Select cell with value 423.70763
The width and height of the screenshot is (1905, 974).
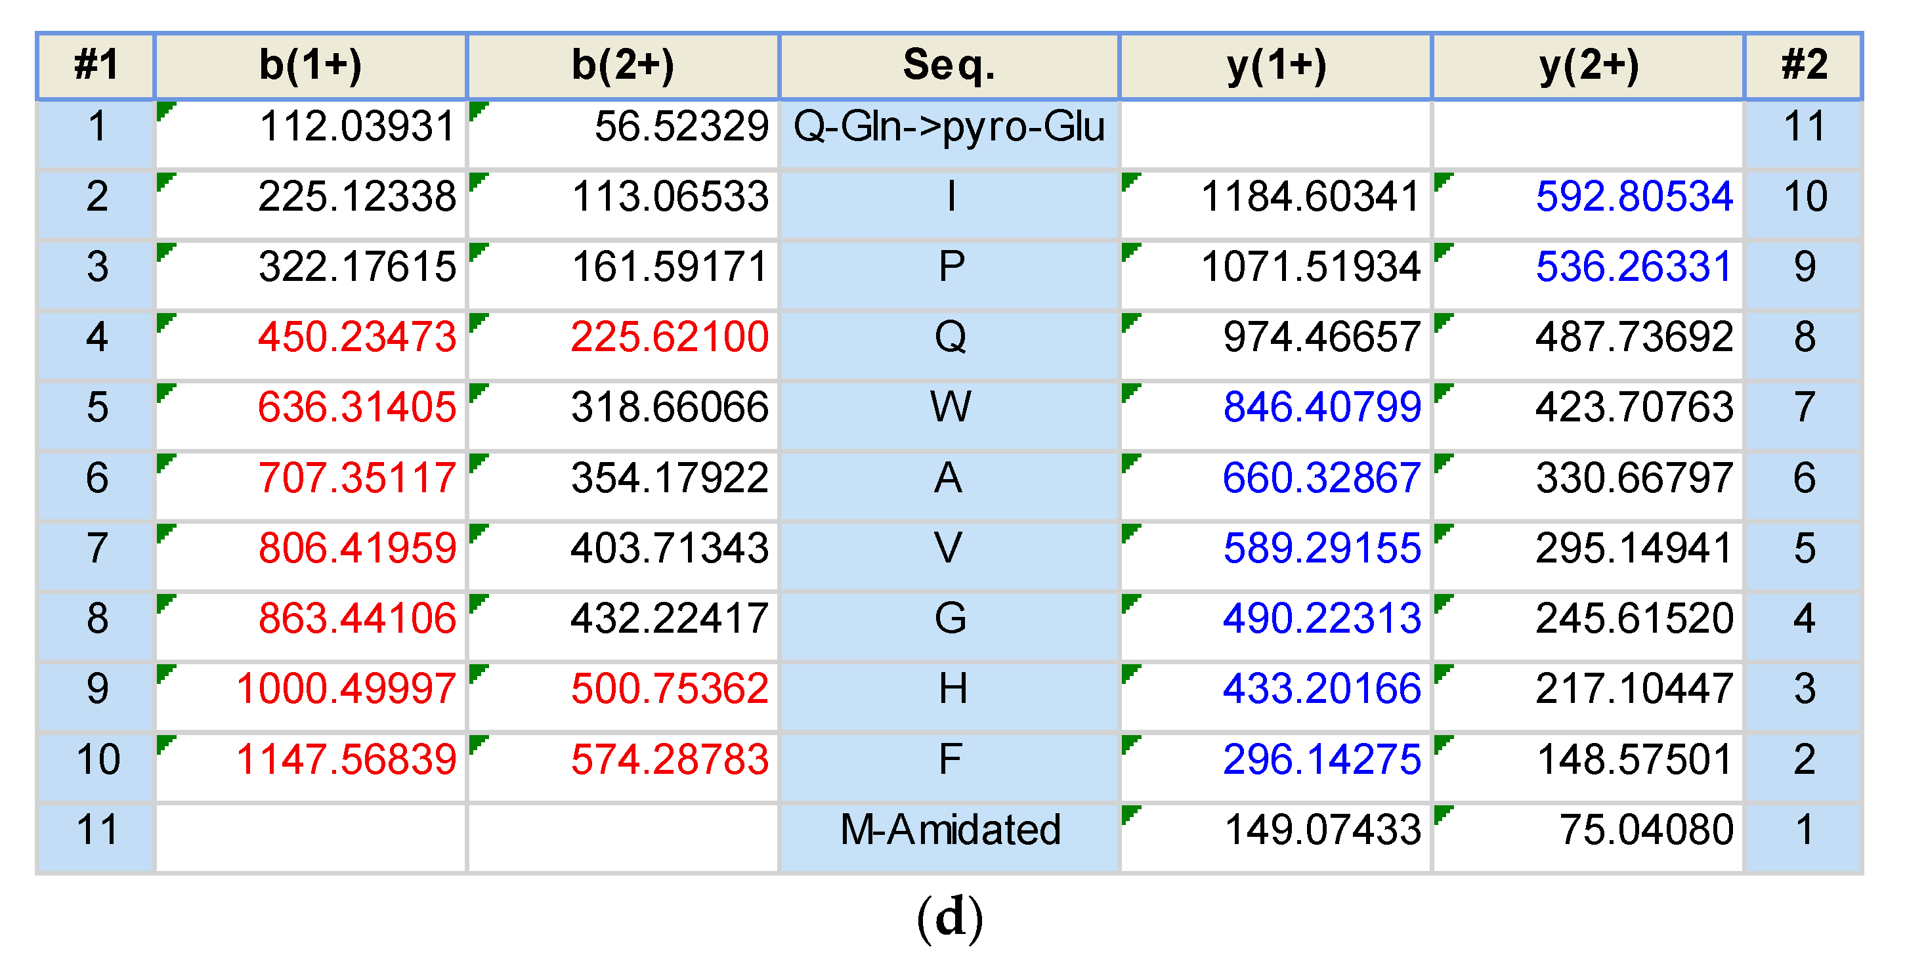(1589, 415)
